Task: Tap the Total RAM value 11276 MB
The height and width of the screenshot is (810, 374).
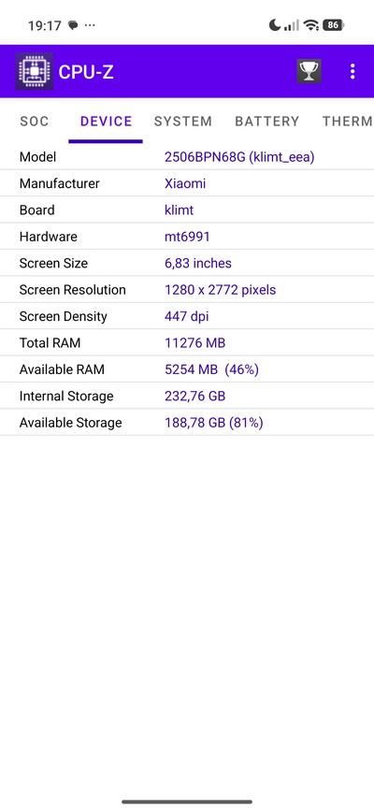Action: (x=194, y=343)
